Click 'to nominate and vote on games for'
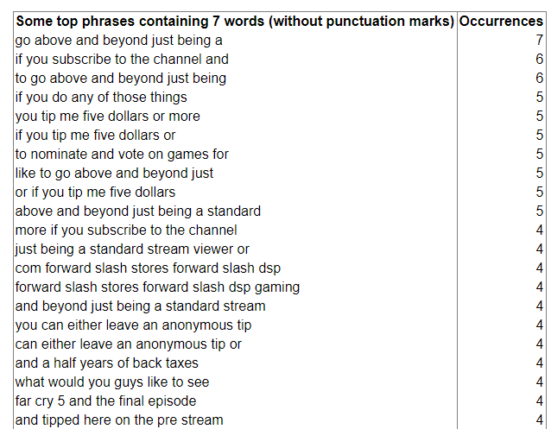551x429 pixels. tap(122, 154)
